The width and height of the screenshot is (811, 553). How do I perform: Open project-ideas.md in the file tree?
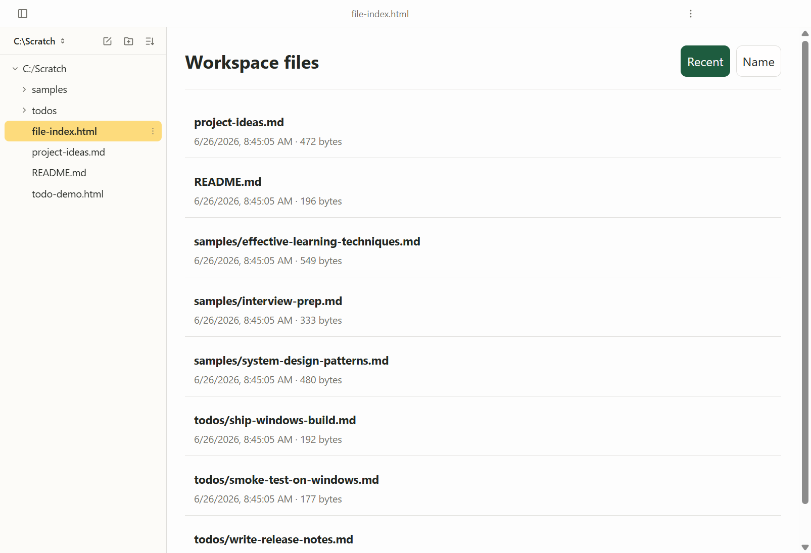tap(83, 152)
